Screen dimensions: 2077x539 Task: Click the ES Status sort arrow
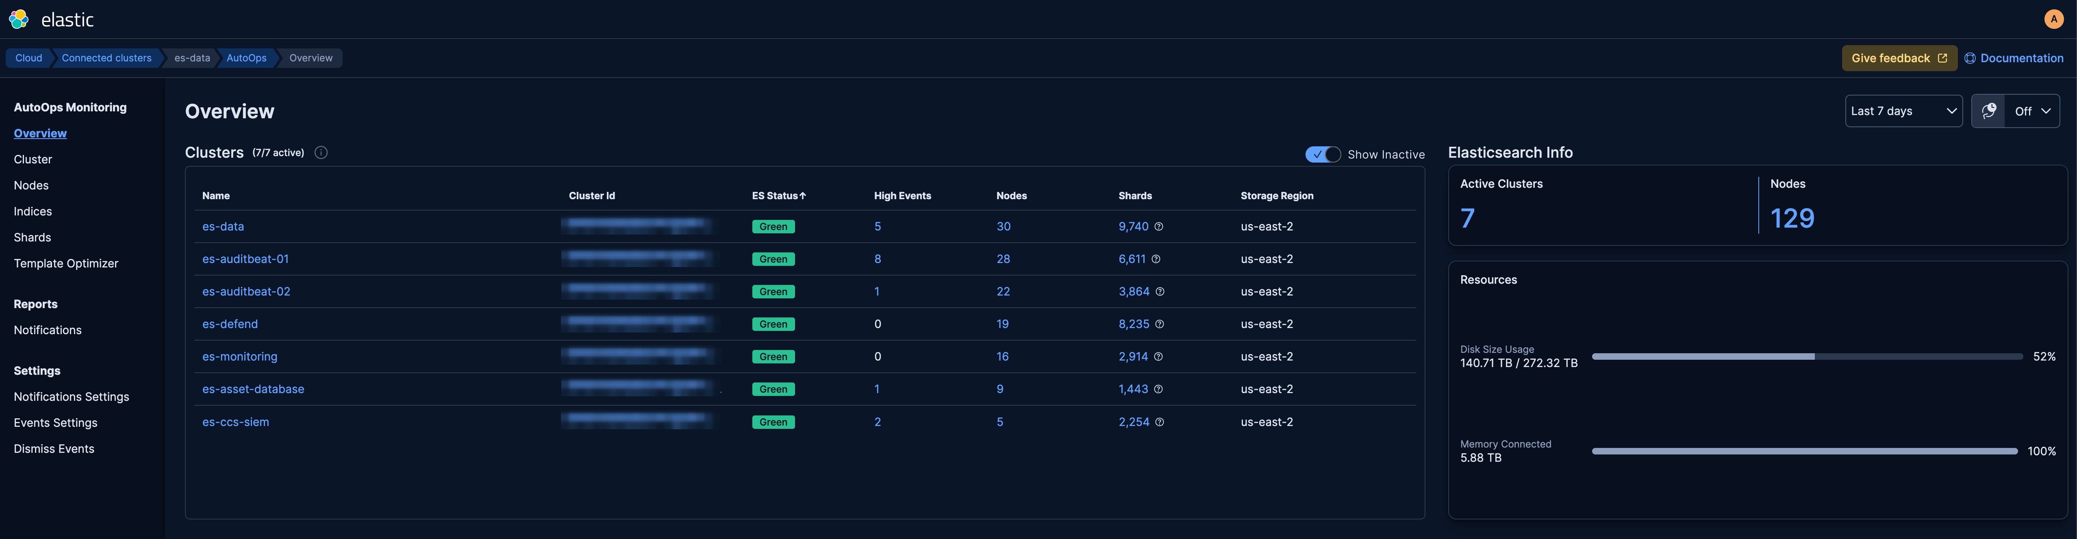803,196
